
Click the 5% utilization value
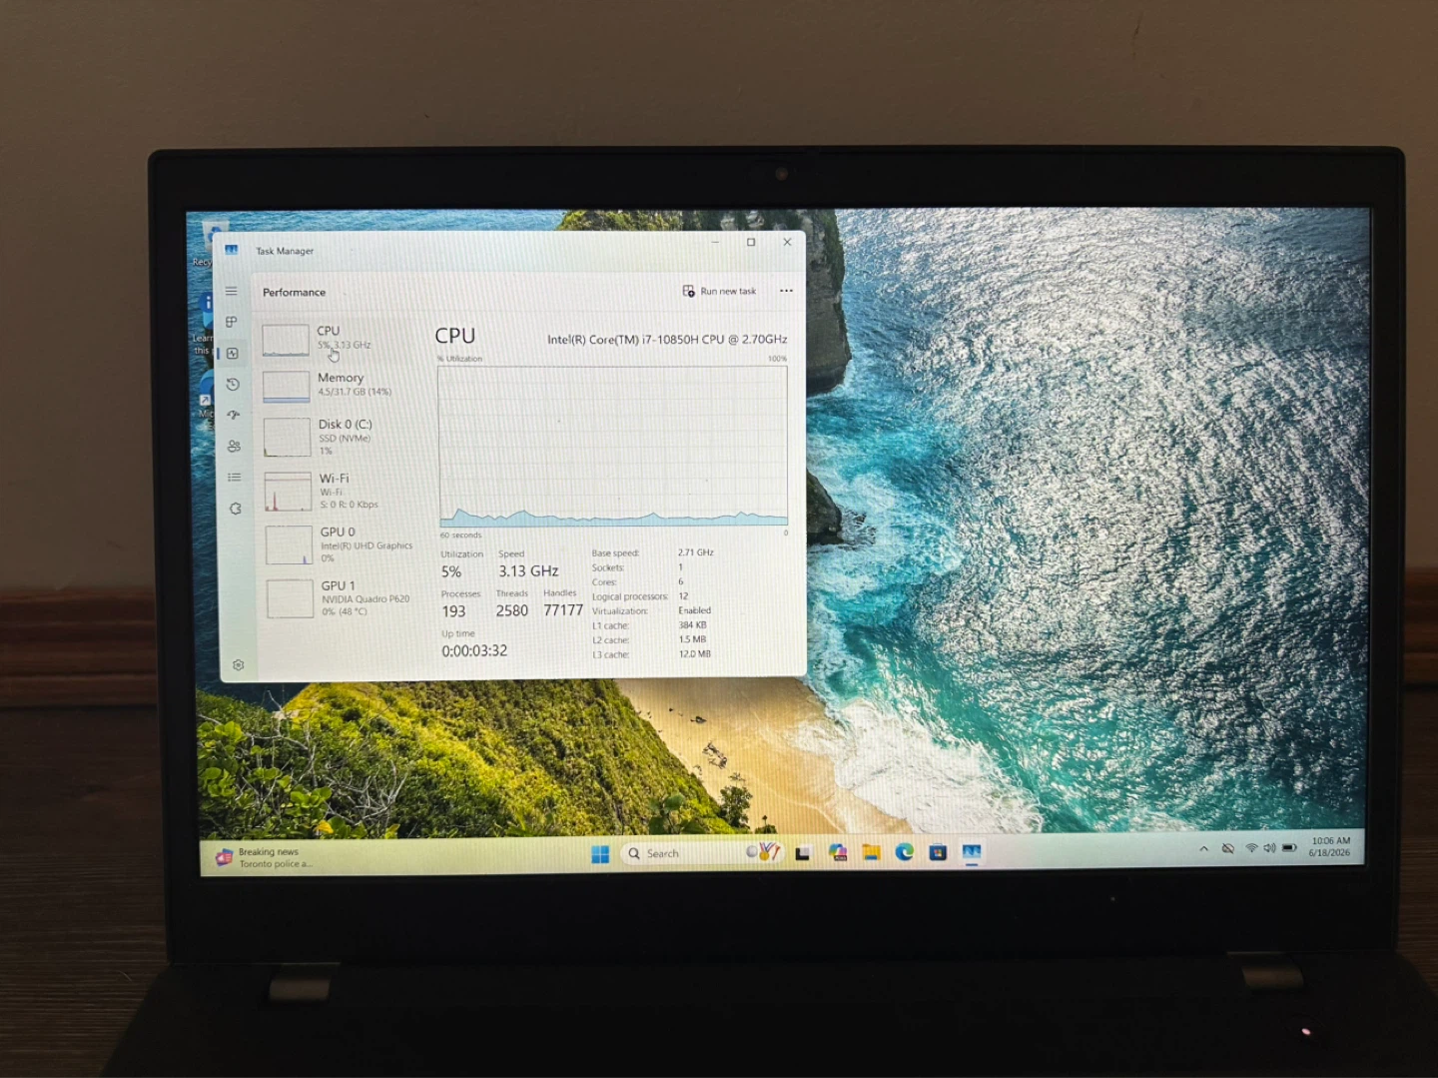pyautogui.click(x=451, y=572)
